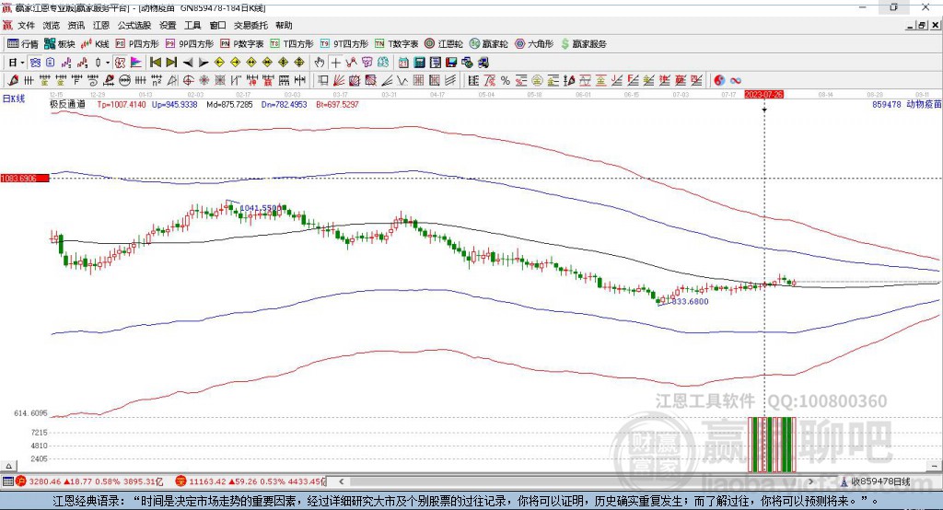Click the 833.6800 low price label
Screen dimensions: 943x510
click(691, 301)
